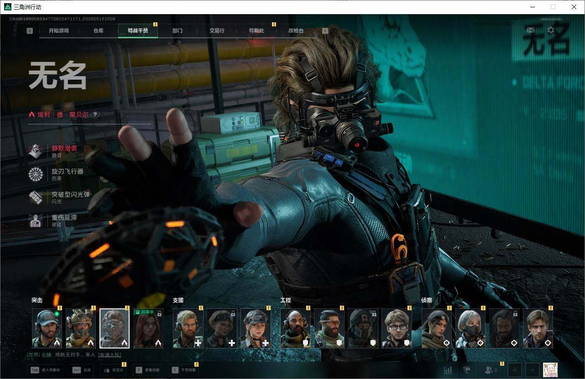The width and height of the screenshot is (585, 379).
Task: Select the dark-haired female recon operator
Action: coord(437,328)
